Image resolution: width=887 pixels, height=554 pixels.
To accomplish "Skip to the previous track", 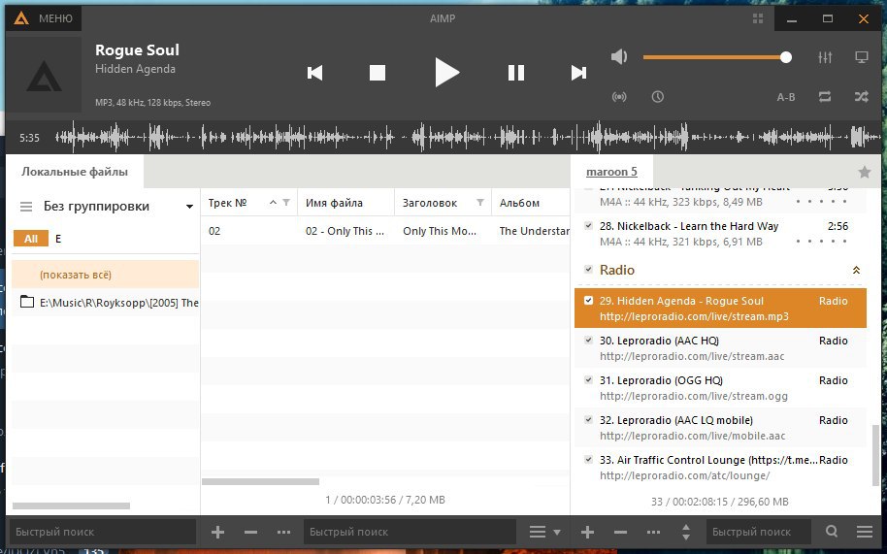I will point(315,73).
